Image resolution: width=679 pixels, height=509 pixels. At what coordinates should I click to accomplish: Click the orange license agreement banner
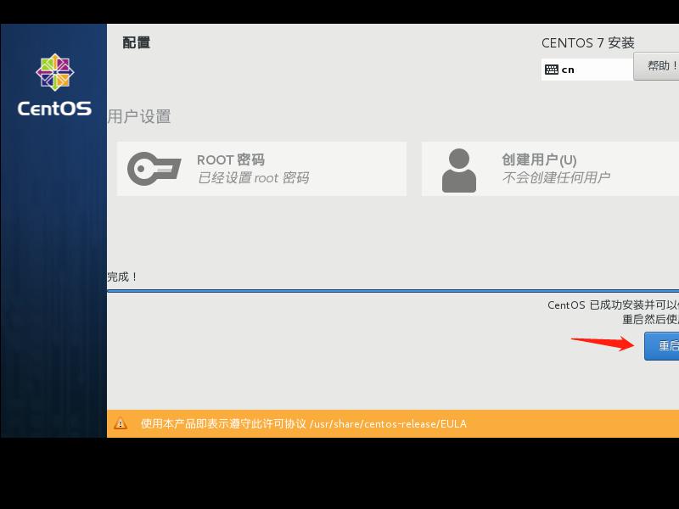[x=395, y=423]
